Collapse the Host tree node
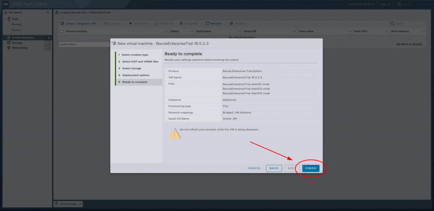This screenshot has width=434, height=211. click(5, 19)
